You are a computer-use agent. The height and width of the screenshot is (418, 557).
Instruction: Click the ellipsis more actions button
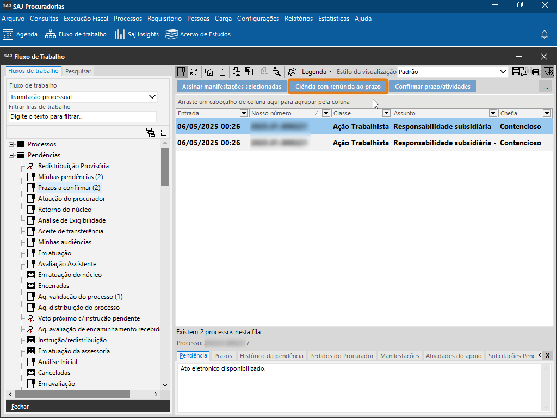pos(546,87)
